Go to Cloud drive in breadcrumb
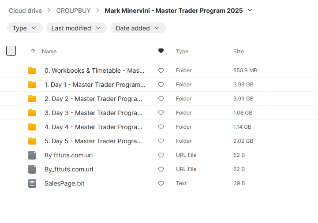This screenshot has height=223, width=318. [26, 11]
